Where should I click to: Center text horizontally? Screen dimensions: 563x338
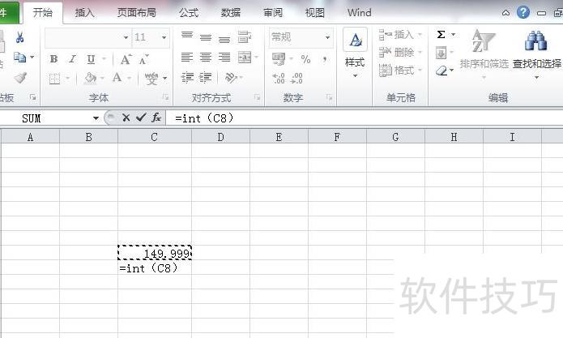[206, 57]
